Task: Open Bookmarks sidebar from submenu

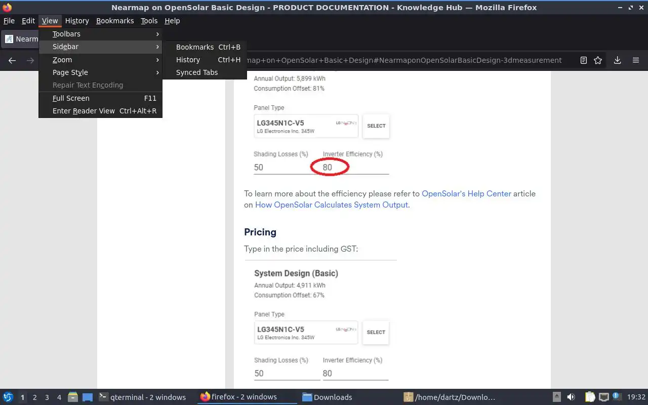Action: pos(205,47)
